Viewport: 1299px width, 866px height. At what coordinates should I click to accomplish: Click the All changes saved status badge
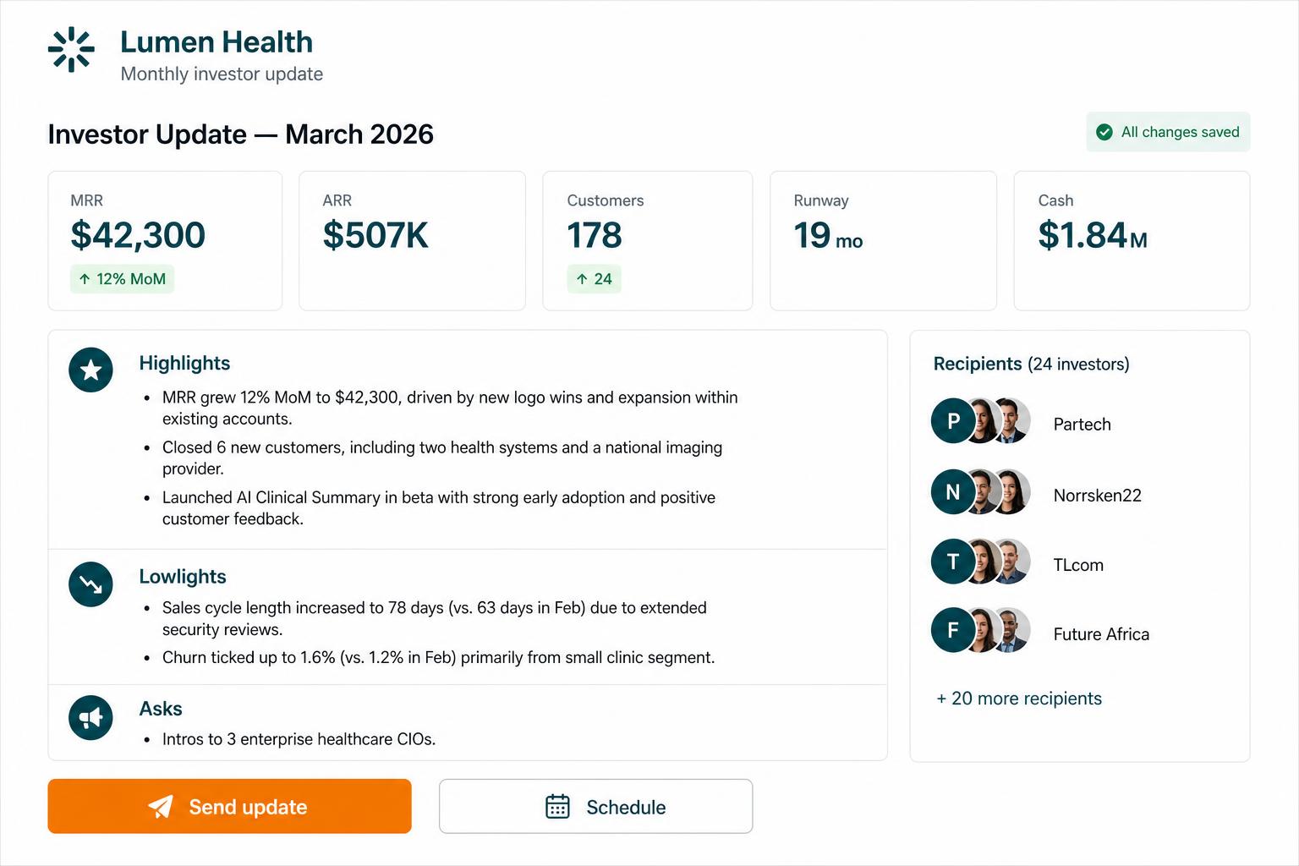pos(1168,132)
